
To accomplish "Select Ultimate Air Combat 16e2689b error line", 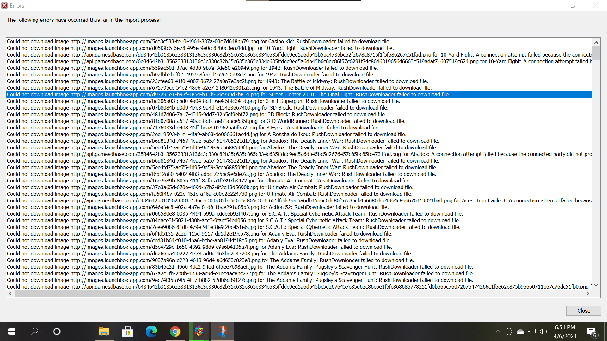I will click(x=299, y=181).
